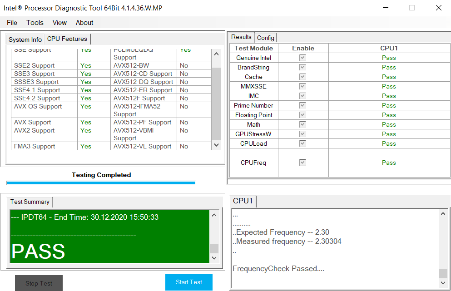
Task: Select the GPUStressW test module row
Action: (340, 134)
